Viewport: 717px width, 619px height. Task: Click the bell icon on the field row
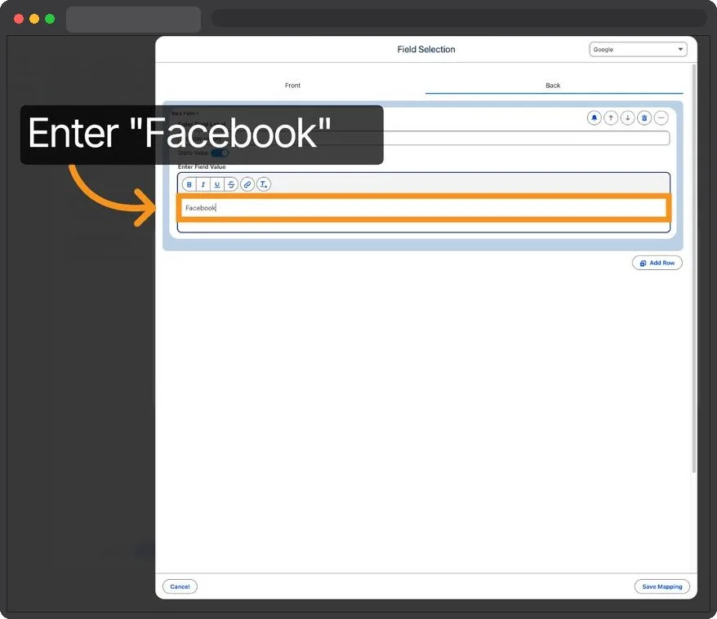point(594,118)
